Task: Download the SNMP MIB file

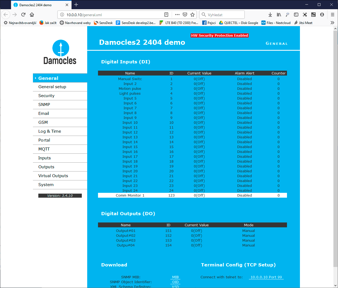Action: (x=175, y=277)
